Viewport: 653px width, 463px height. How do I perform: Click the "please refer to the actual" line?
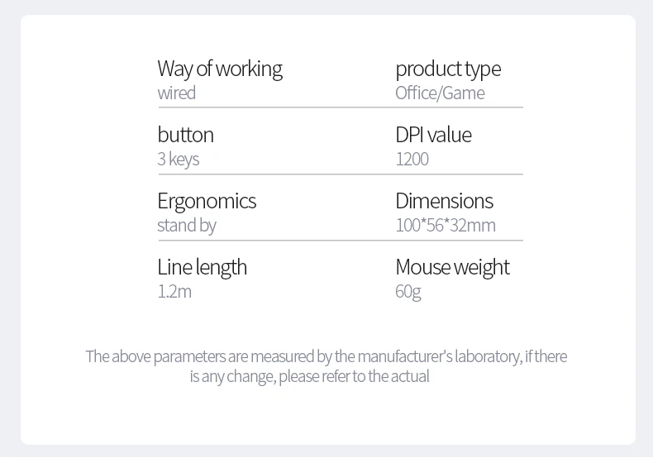pos(309,376)
